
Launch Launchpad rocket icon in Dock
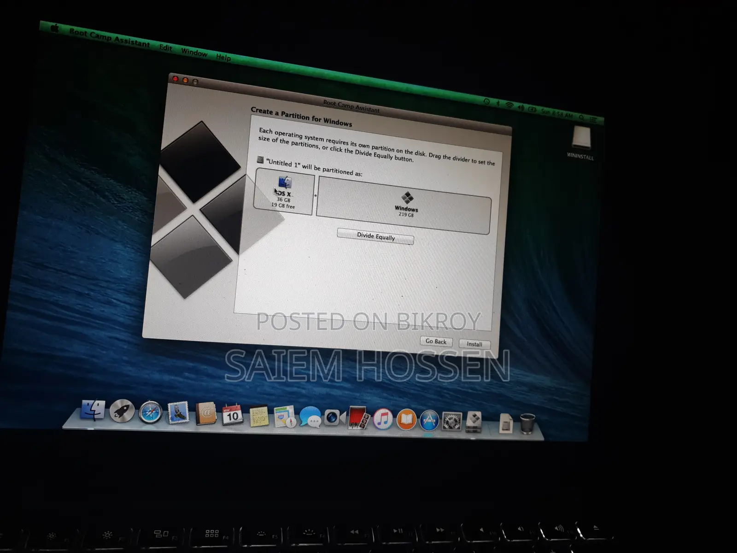pyautogui.click(x=122, y=411)
